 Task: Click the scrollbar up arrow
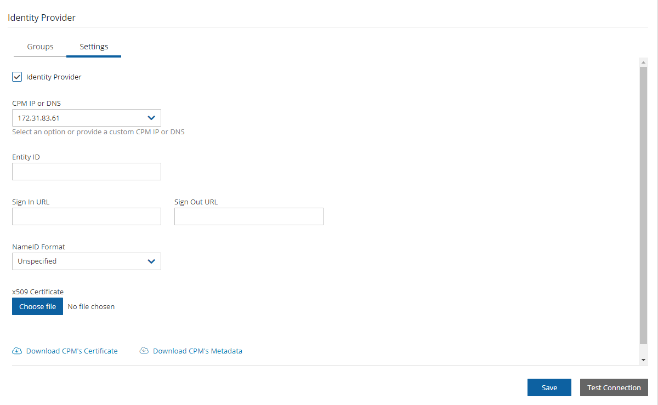pyautogui.click(x=643, y=62)
